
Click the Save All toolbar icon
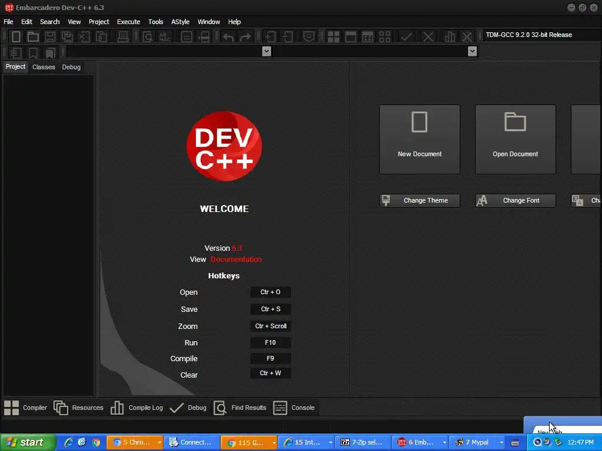(x=67, y=37)
